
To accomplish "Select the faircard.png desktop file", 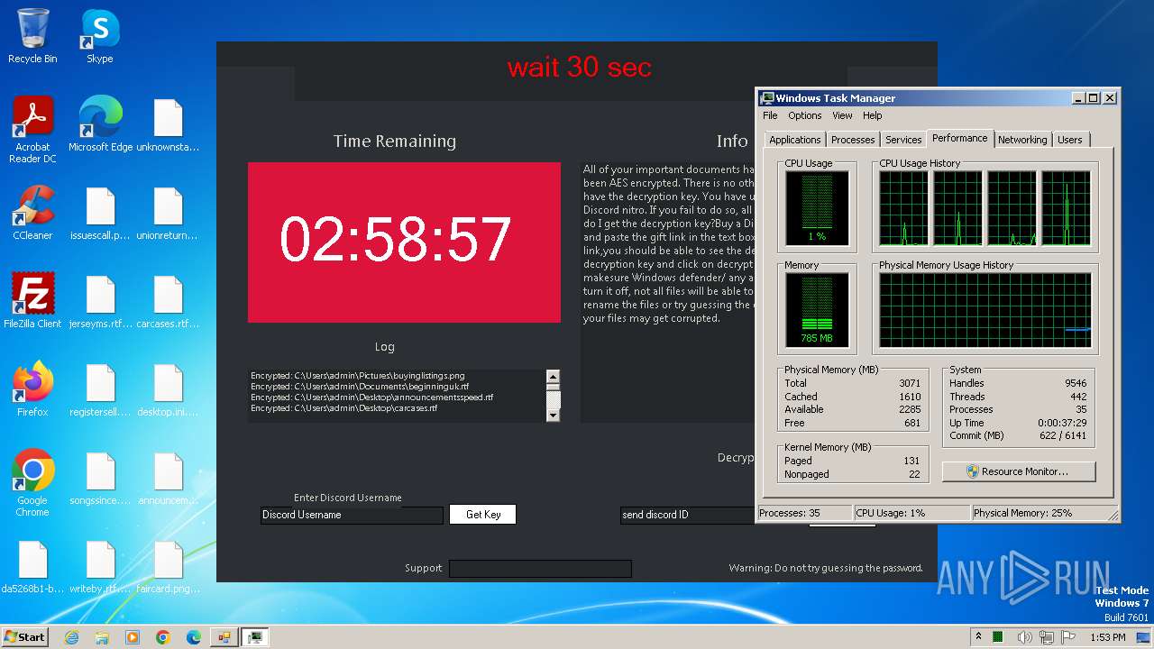I will pos(168,566).
